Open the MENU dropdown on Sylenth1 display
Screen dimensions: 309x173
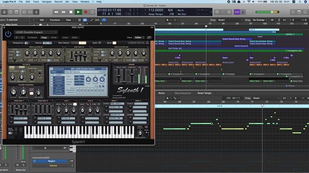(x=57, y=72)
